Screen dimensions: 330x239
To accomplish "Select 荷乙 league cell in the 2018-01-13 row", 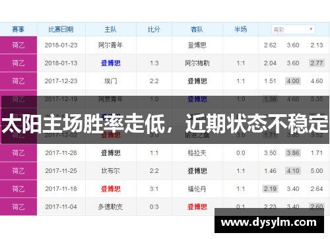I will [18, 63].
